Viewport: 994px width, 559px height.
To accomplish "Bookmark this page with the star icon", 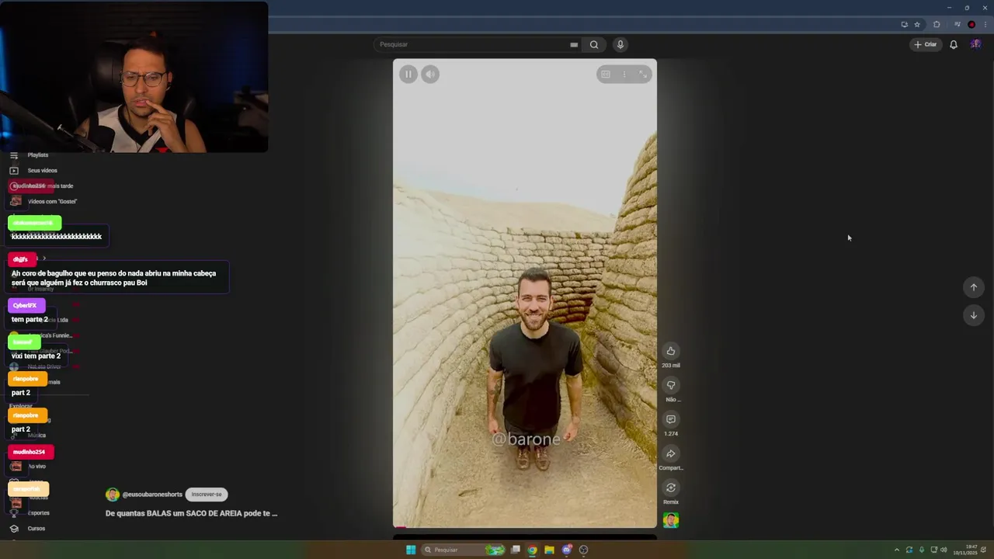I will 917,24.
